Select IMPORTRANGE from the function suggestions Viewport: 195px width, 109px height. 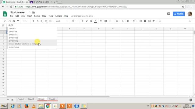coord(32,47)
